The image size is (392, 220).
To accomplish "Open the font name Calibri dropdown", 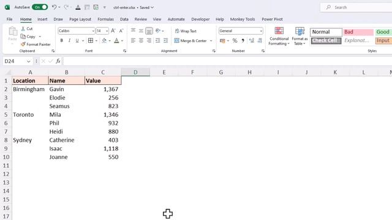I will tap(93, 31).
